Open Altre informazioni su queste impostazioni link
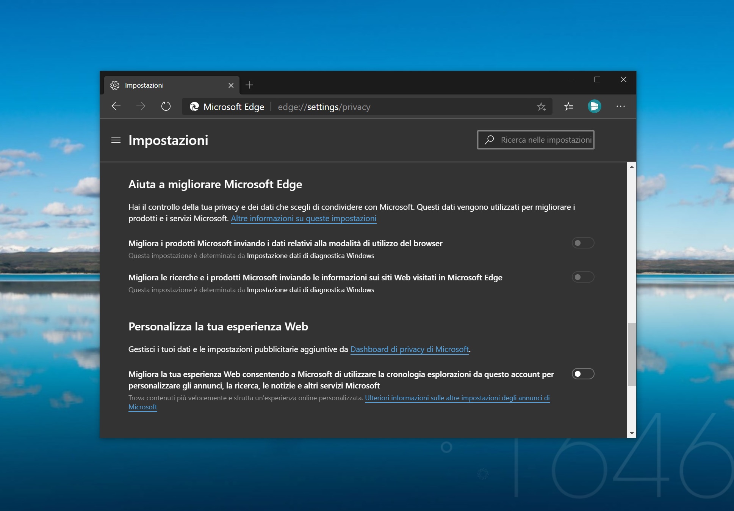734x511 pixels. click(x=304, y=219)
